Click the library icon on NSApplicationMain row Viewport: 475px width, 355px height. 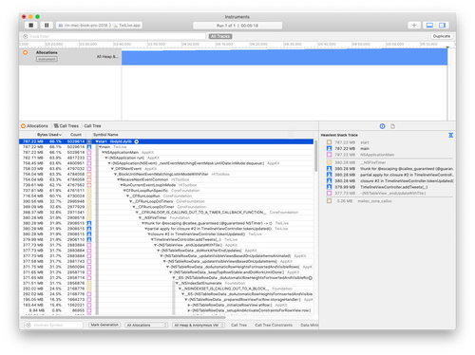point(89,152)
